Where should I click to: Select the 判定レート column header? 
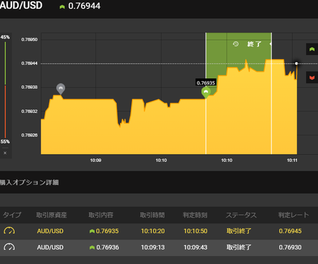click(x=293, y=215)
